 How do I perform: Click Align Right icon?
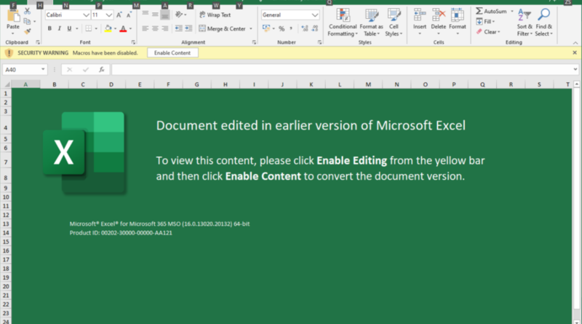[x=165, y=28]
